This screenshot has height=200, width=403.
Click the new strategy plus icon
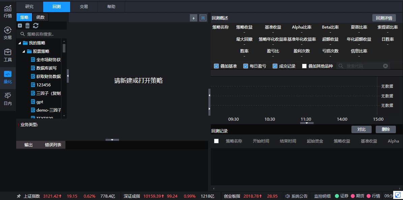pos(20,26)
